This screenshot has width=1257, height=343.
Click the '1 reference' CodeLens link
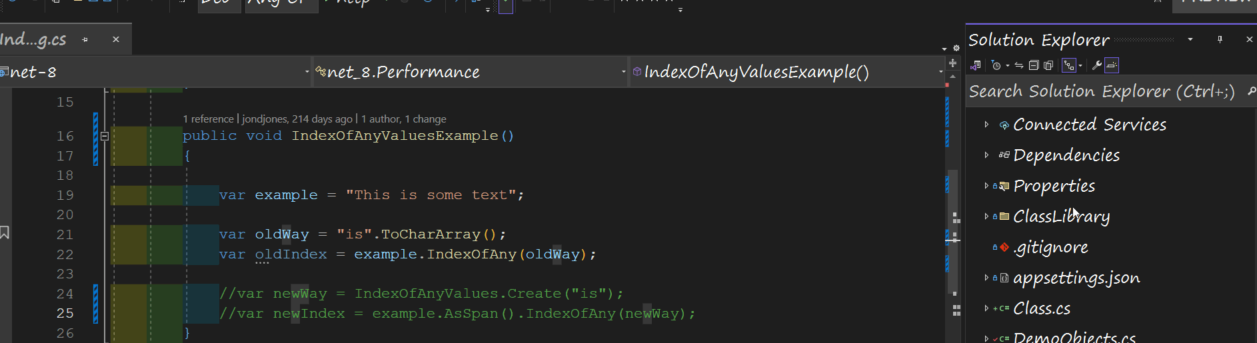coord(208,119)
